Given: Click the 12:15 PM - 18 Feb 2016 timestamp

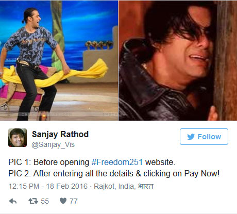Looking at the screenshot, I should (48, 186).
